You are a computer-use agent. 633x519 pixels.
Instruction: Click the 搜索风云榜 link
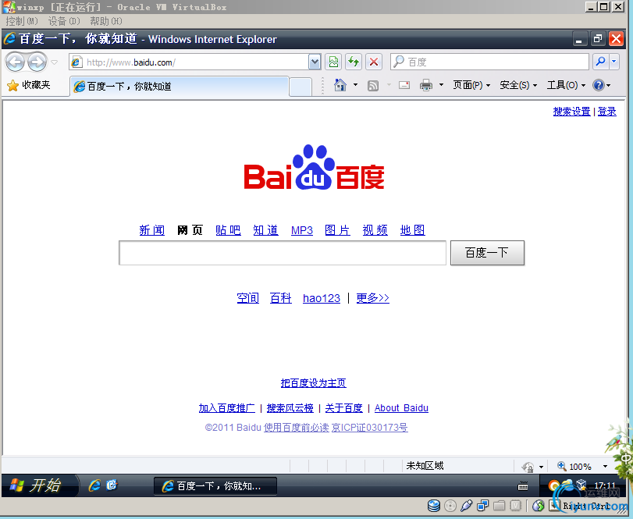coord(290,408)
